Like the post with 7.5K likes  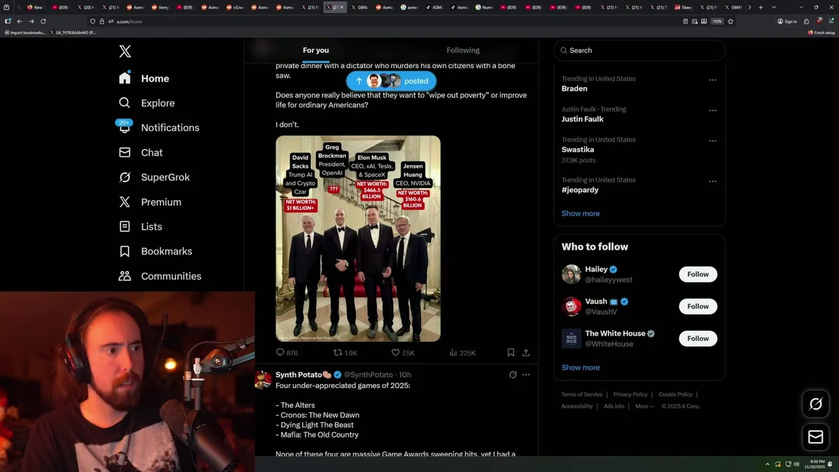click(x=402, y=353)
